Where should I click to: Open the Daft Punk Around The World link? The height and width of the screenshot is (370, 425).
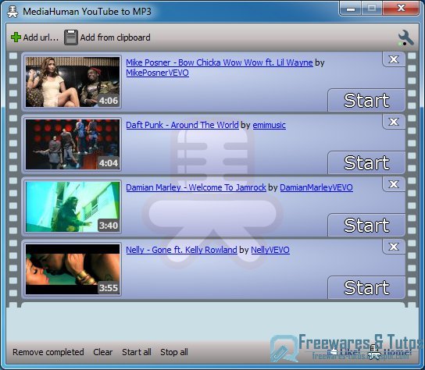click(x=182, y=125)
